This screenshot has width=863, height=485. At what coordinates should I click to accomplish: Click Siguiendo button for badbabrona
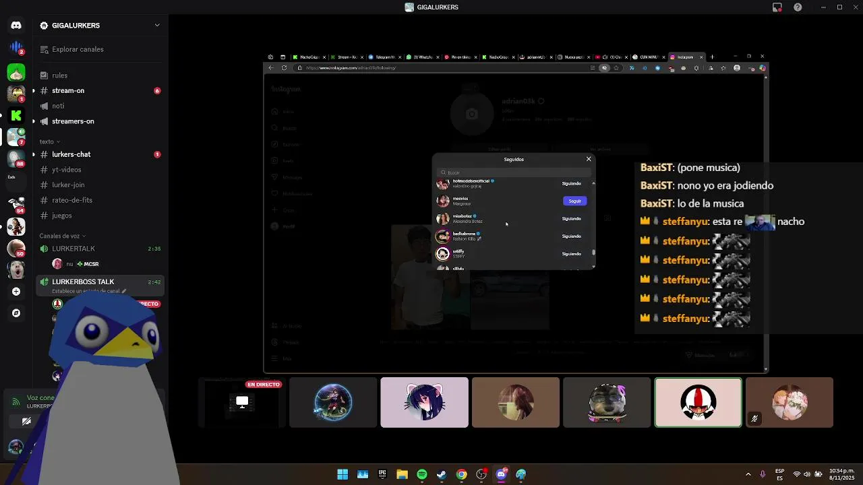[x=571, y=236]
